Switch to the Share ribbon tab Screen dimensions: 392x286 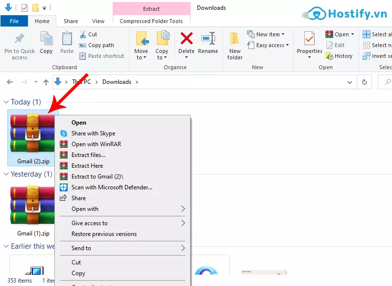pos(71,21)
